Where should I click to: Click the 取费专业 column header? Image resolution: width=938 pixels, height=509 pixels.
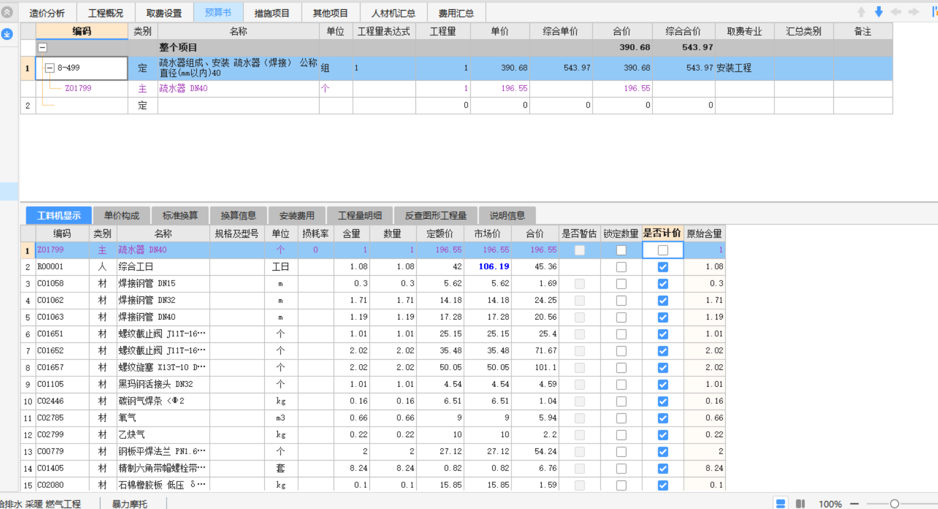click(745, 32)
